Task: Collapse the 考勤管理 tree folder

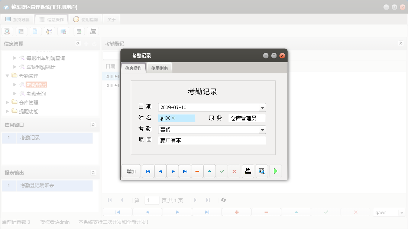Action: (7, 76)
